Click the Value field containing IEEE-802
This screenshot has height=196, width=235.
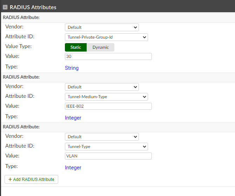(108, 106)
